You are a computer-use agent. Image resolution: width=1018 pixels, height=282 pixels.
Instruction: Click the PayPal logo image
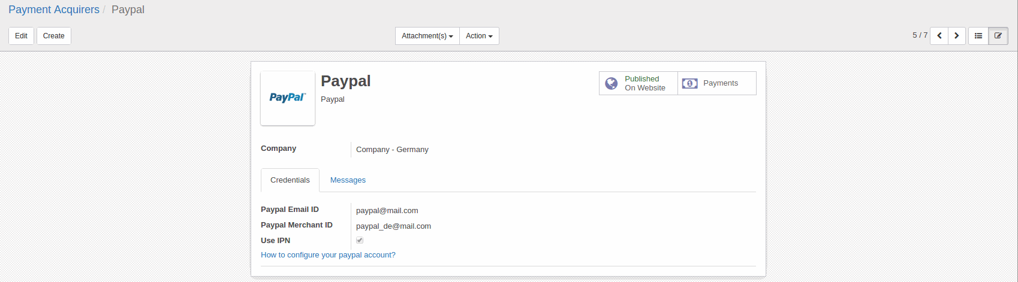tap(288, 98)
